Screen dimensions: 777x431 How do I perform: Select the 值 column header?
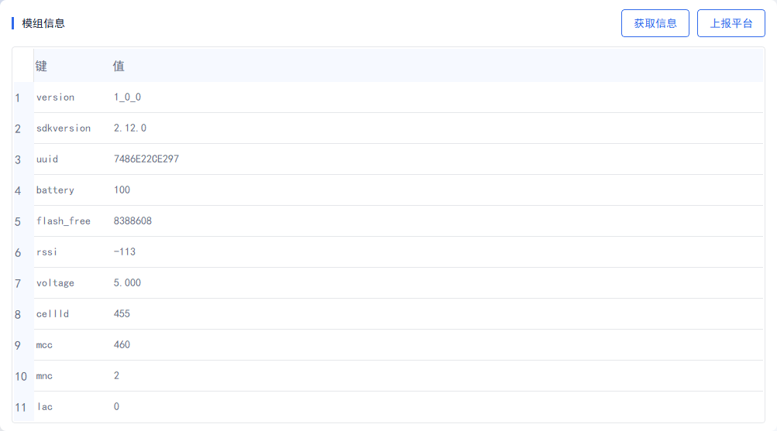[437, 65]
